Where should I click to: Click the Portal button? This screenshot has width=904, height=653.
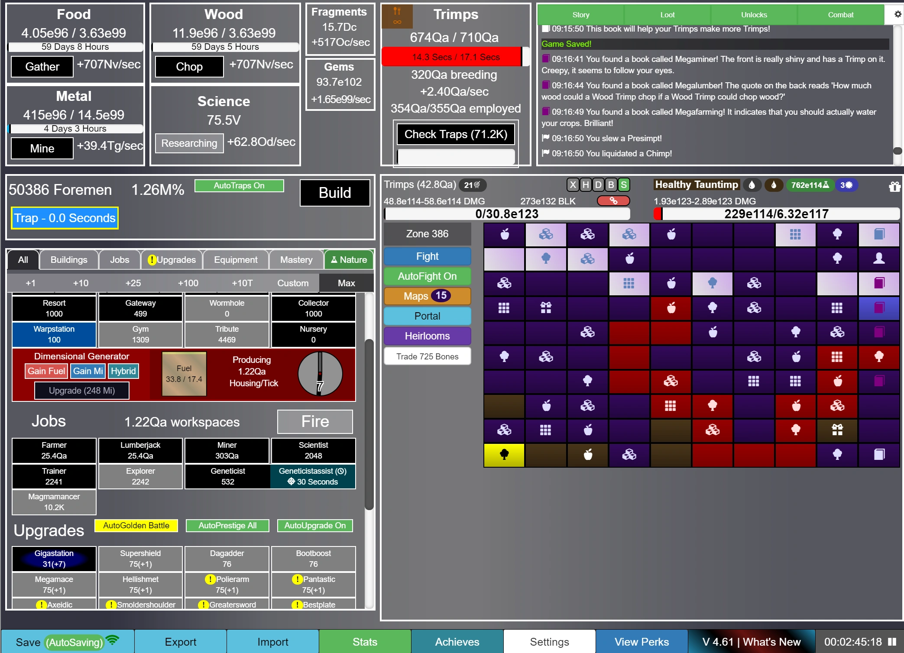click(x=427, y=316)
